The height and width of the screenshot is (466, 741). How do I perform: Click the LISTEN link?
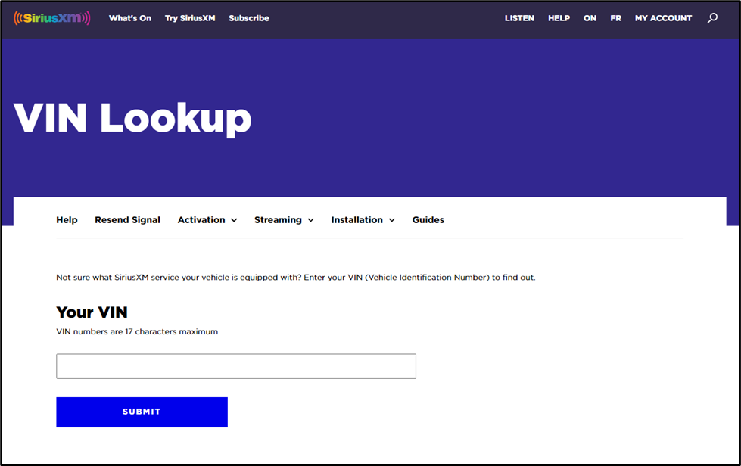pyautogui.click(x=519, y=18)
